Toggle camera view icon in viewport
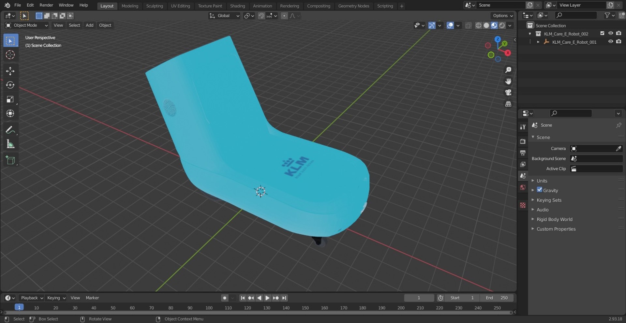The width and height of the screenshot is (626, 323). point(508,93)
